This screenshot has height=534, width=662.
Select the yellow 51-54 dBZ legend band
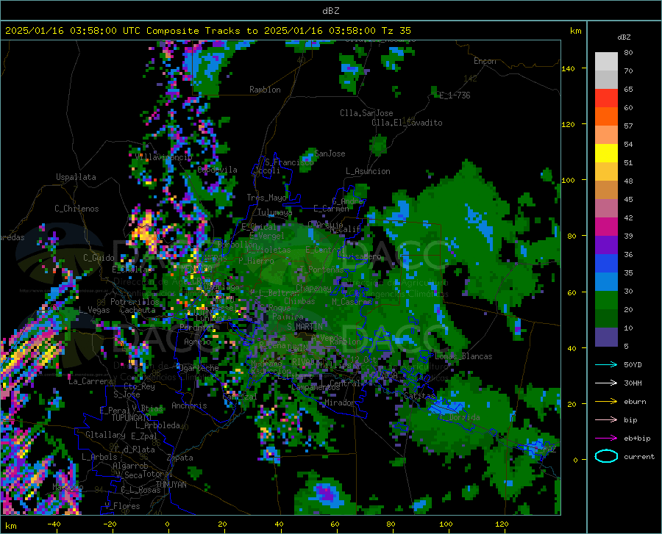(606, 154)
